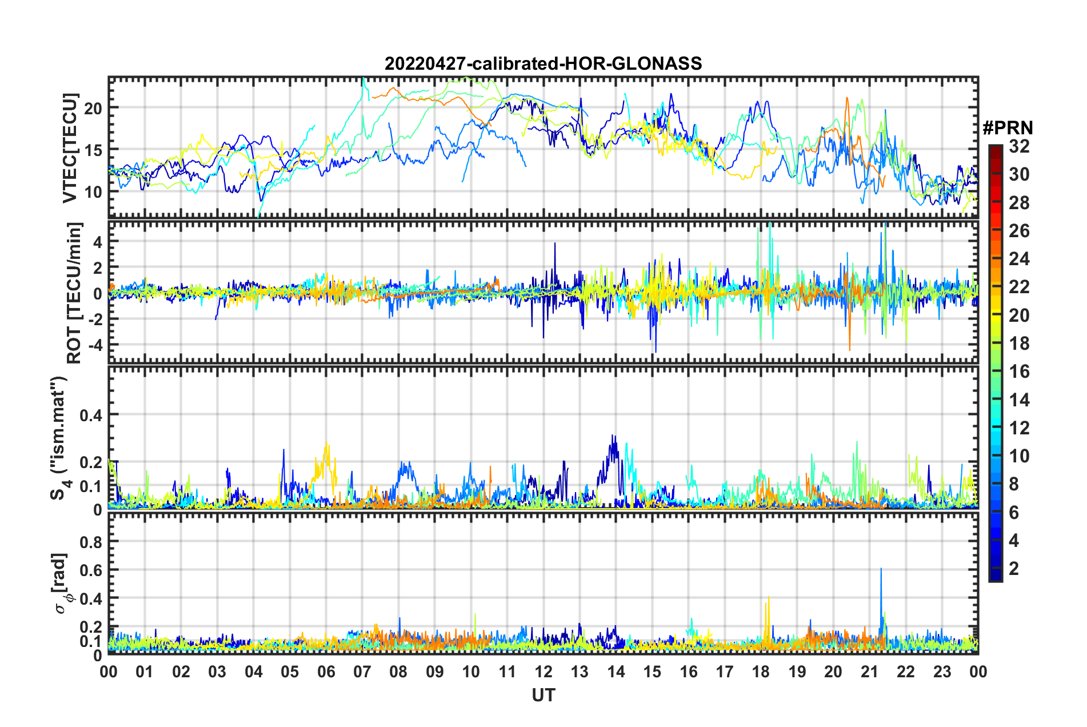The image size is (1087, 727).
Task: Click the colorbar tick label 8
Action: coord(1014,484)
